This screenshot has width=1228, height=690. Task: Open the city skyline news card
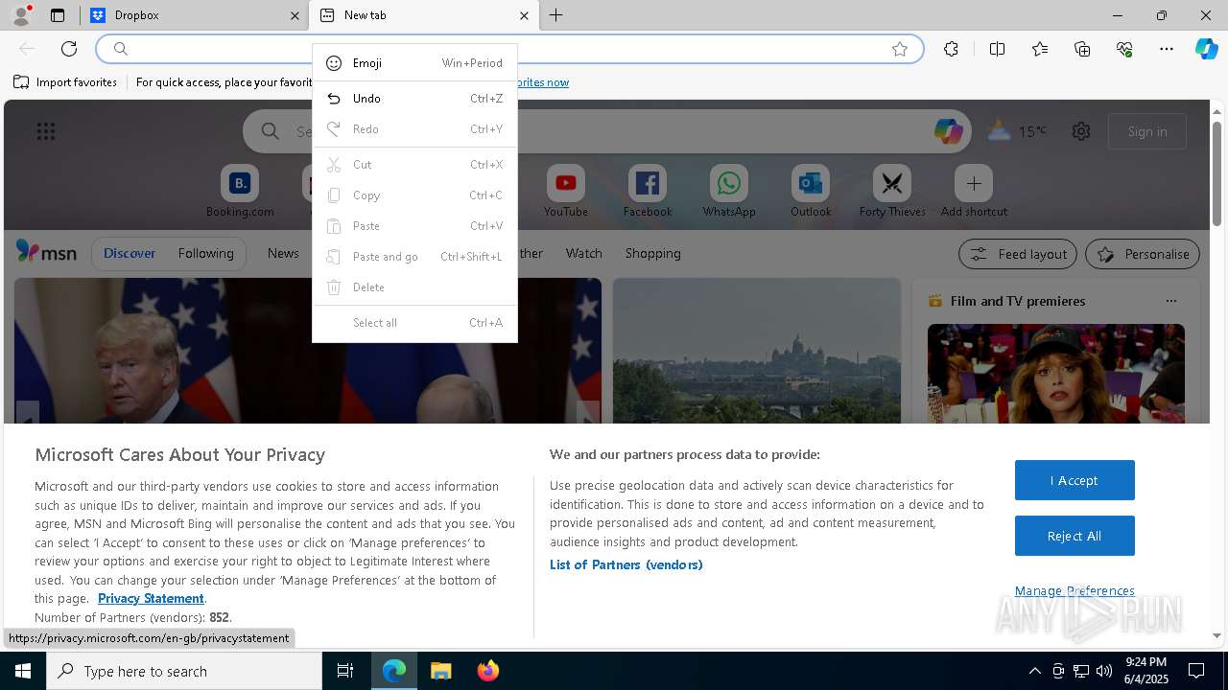tap(757, 351)
